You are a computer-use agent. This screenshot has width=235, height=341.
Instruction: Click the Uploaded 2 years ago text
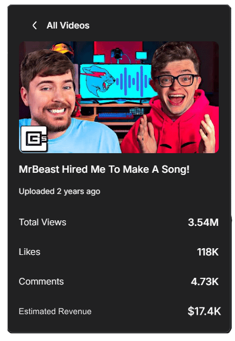(59, 191)
